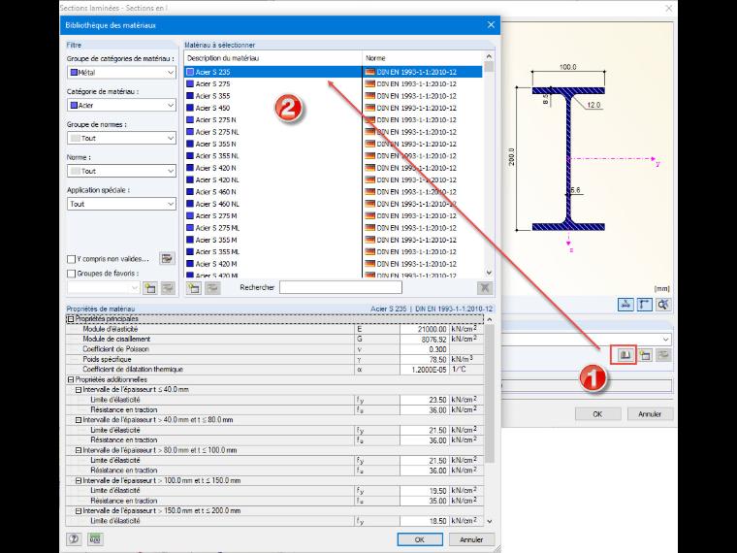Screen dimensions: 737x553
Task: Click grayed edit material icon below material list
Action: pos(212,288)
